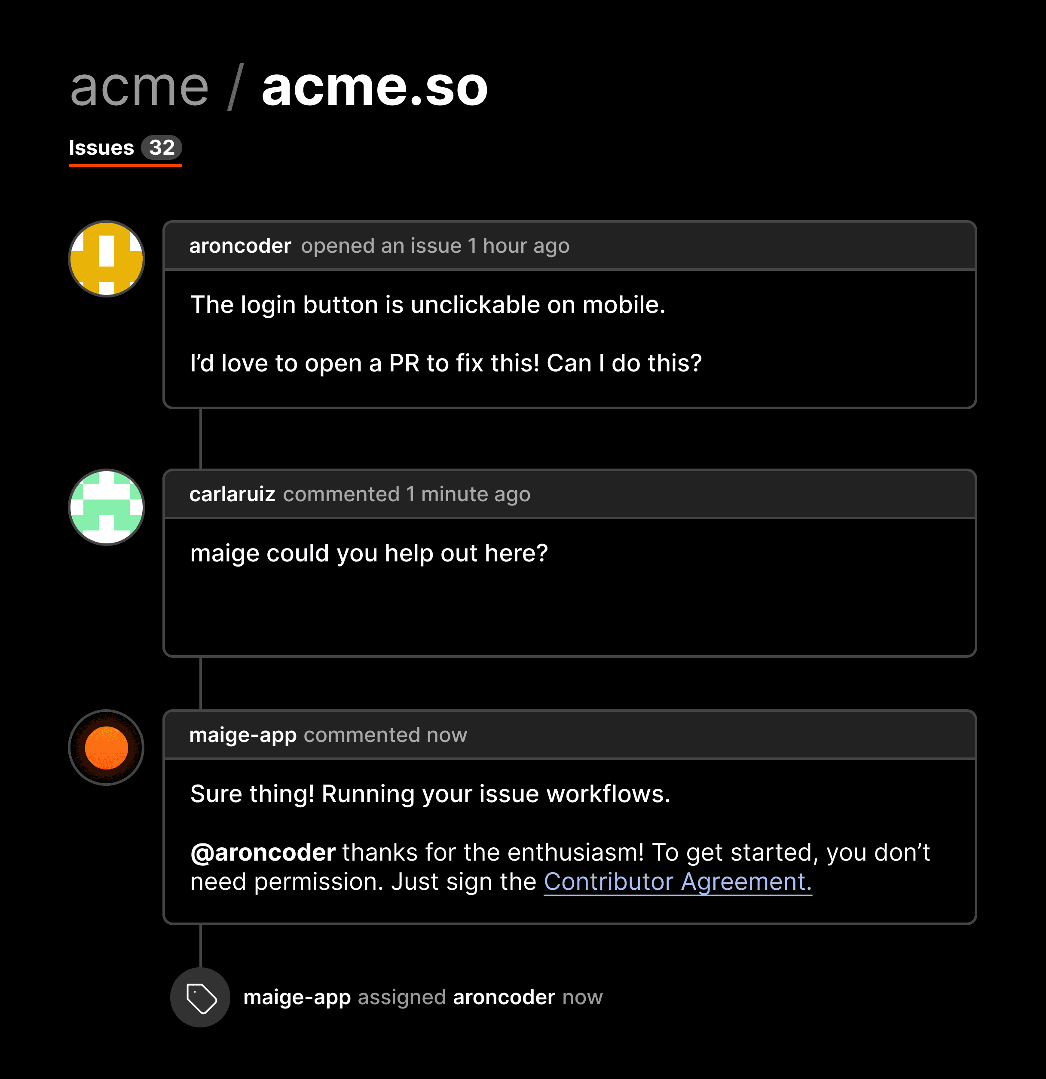Click aroncoder username in issue header
Viewport: 1046px width, 1079px height.
tap(240, 245)
